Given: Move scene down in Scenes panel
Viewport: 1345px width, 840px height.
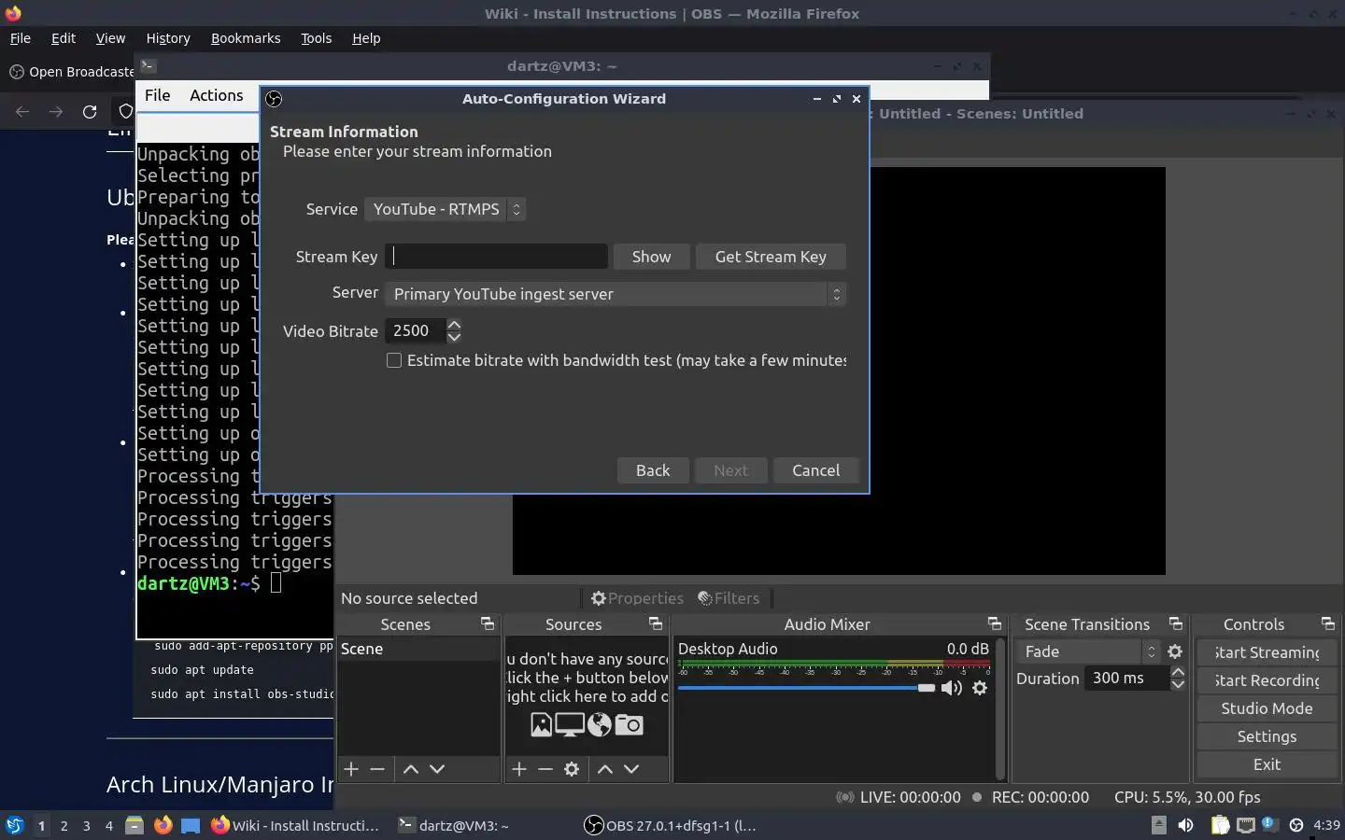Looking at the screenshot, I should click(x=437, y=769).
